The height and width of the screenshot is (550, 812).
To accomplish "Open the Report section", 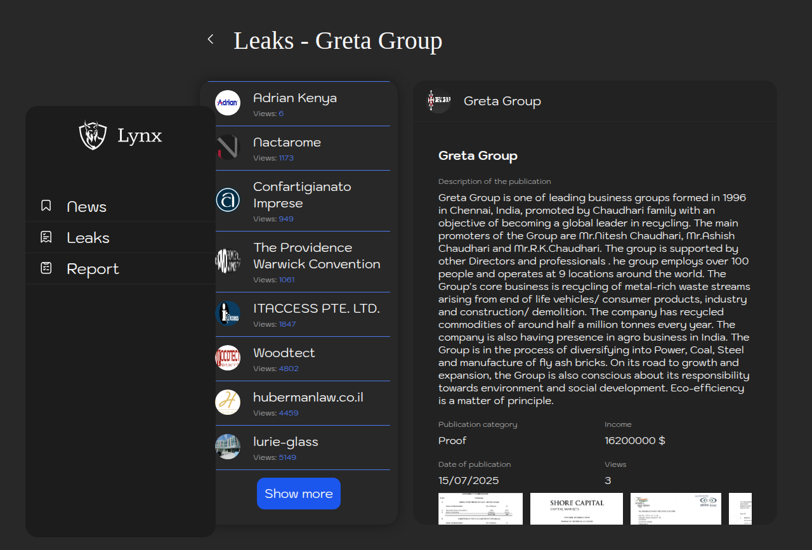I will [x=121, y=268].
